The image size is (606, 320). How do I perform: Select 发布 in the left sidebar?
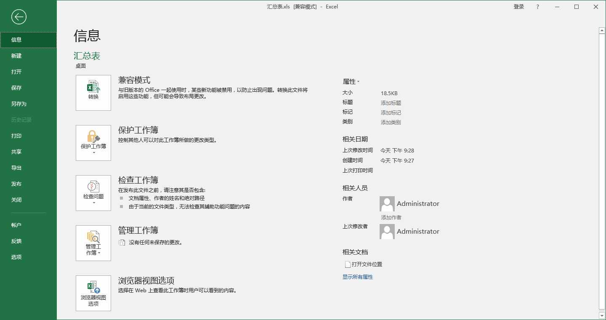[28, 184]
